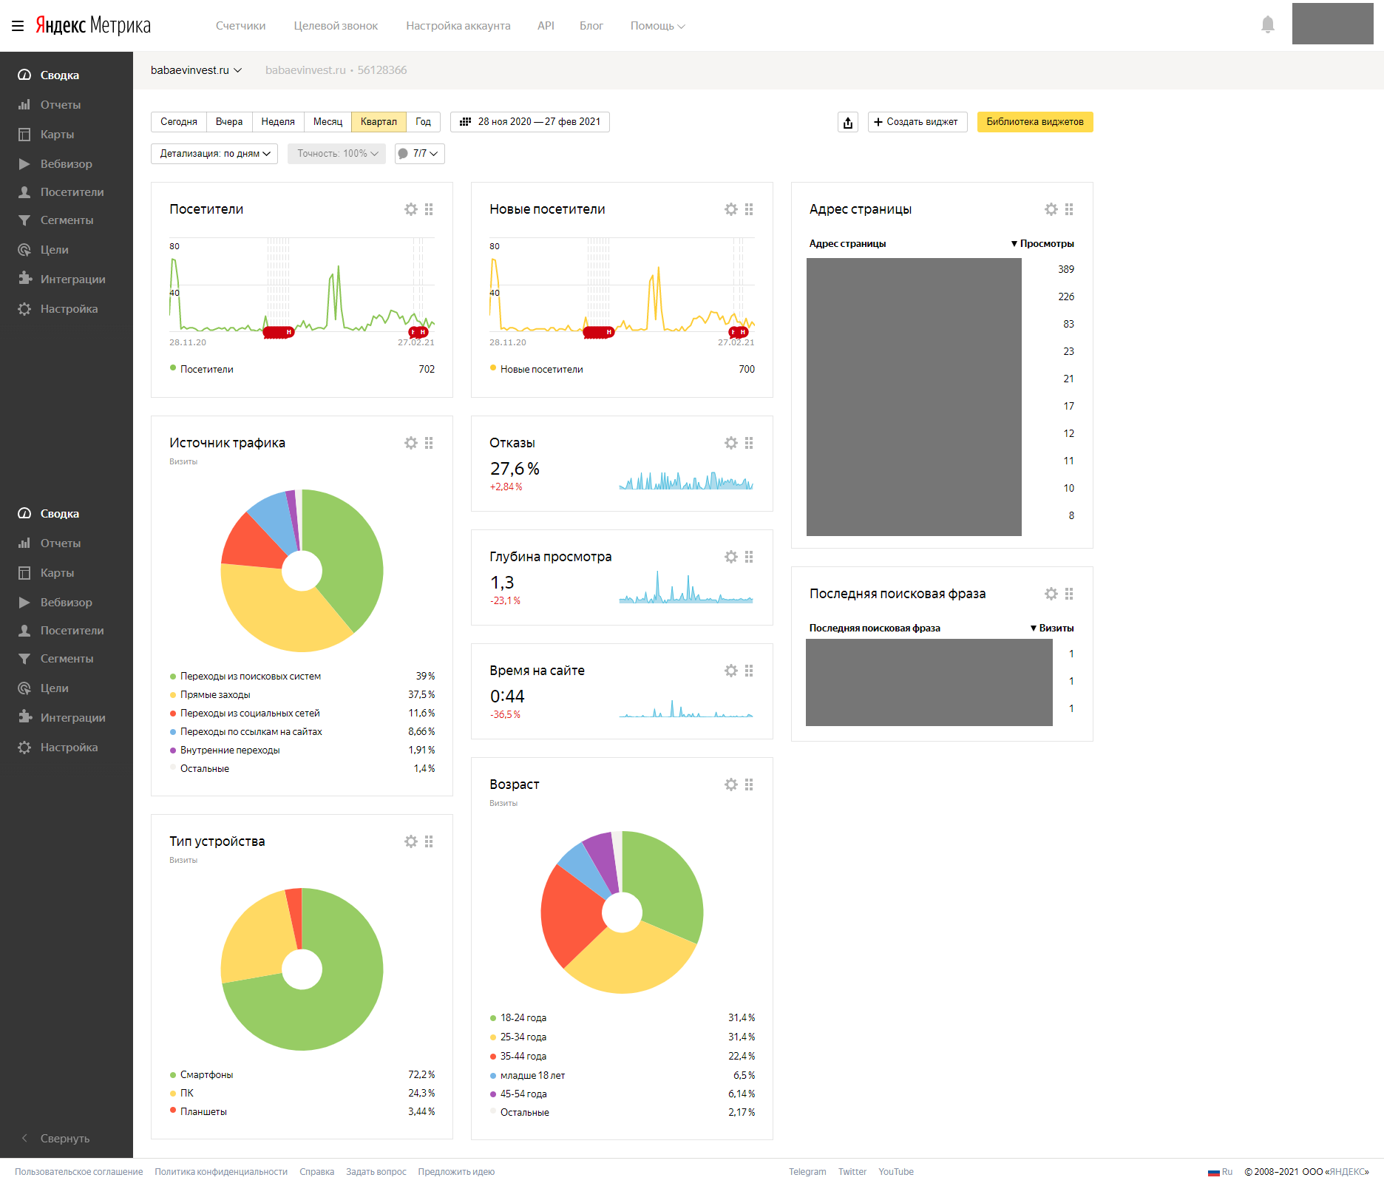
Task: Select the Квартал period
Action: pos(379,122)
